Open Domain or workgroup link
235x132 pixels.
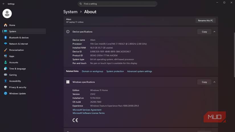[93, 71]
